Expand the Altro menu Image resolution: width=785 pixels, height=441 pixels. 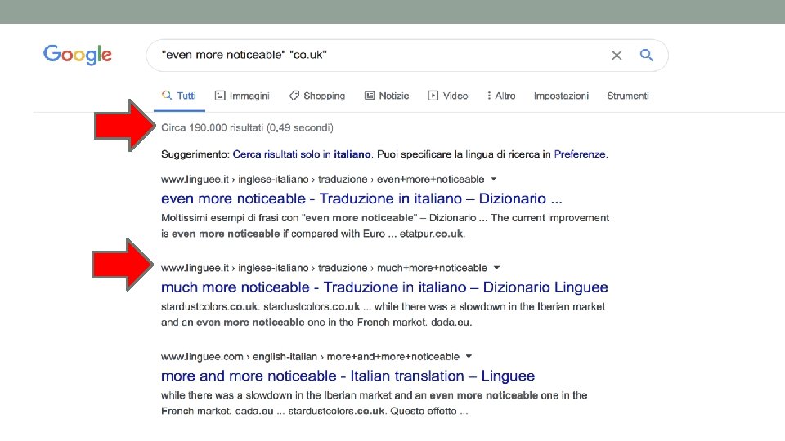point(501,96)
